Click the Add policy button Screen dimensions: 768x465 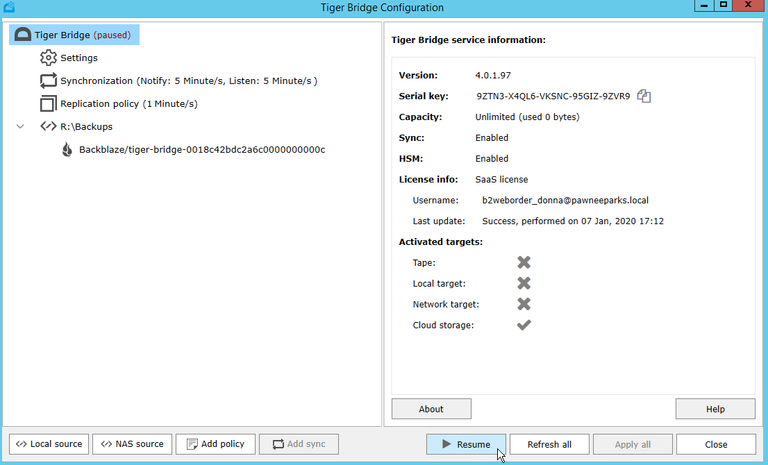point(215,444)
